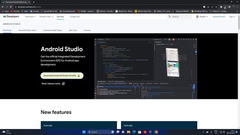Screen dimensions: 240x135
Task: Open the Windows Start menu
Action: [84, 132]
